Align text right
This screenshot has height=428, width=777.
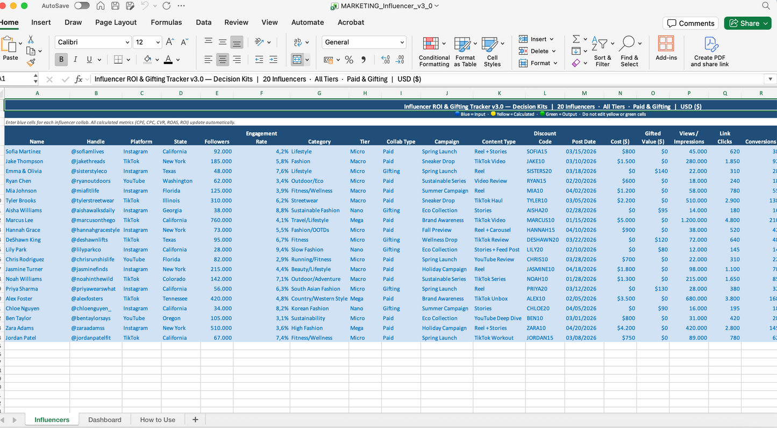click(x=237, y=60)
